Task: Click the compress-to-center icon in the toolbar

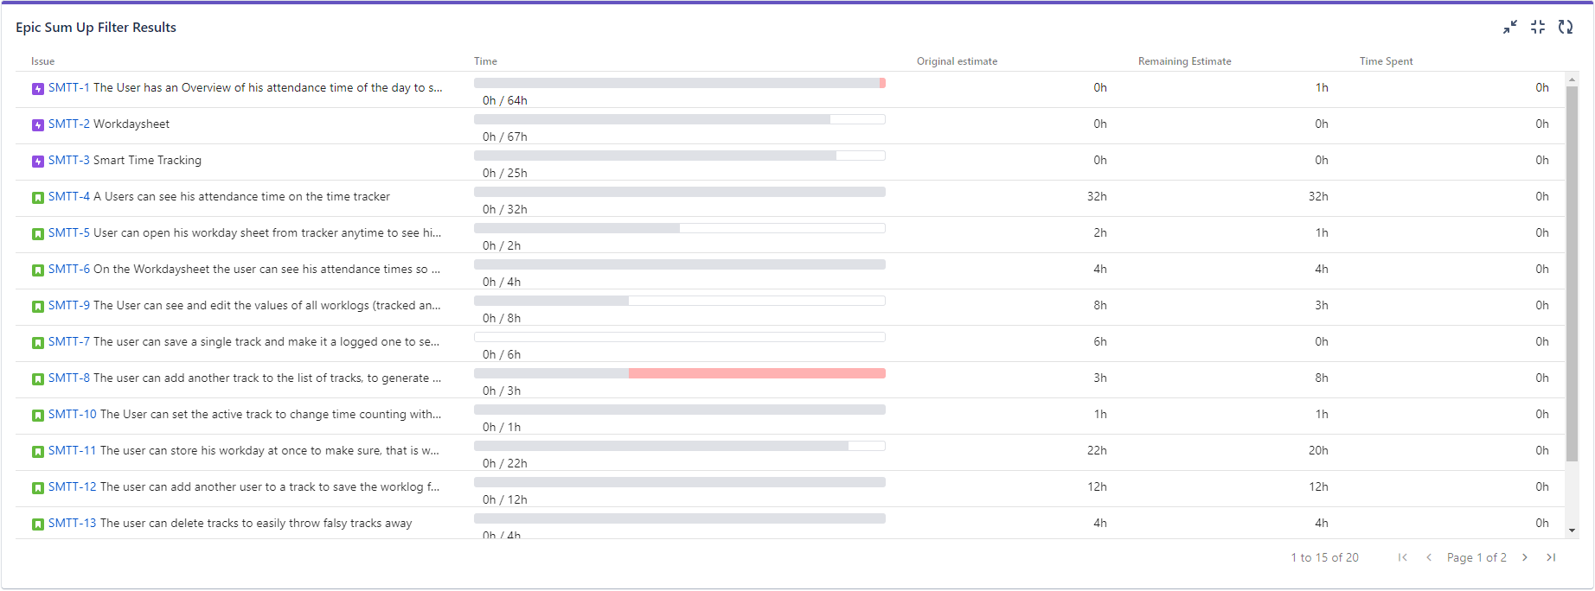Action: [1538, 27]
